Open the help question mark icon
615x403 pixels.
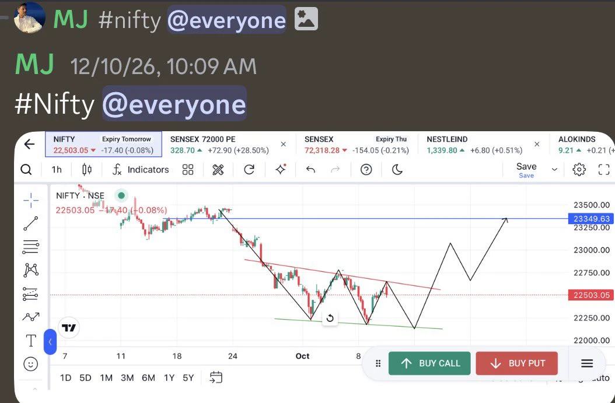[x=366, y=170]
